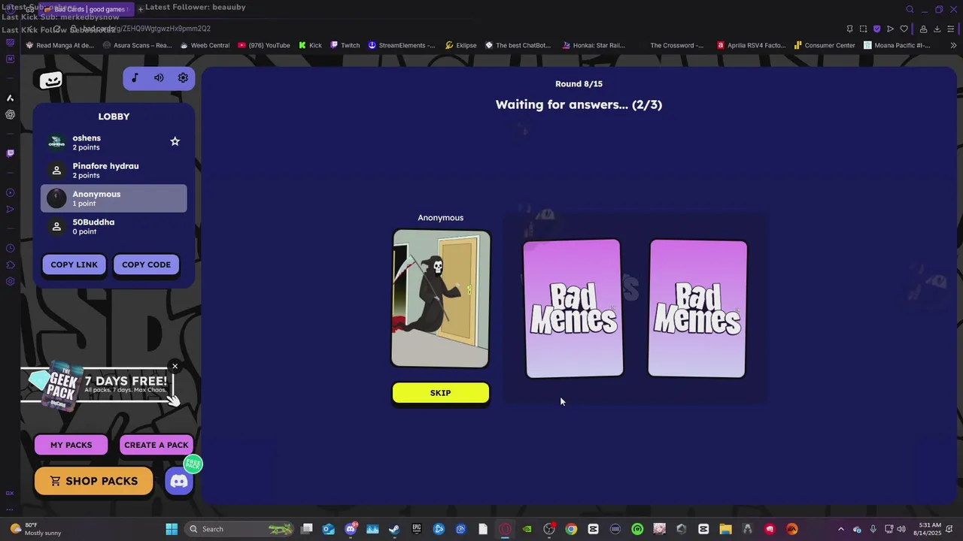Image resolution: width=963 pixels, height=541 pixels.
Task: Open Twitch in the Opera sidebar
Action: (10, 153)
